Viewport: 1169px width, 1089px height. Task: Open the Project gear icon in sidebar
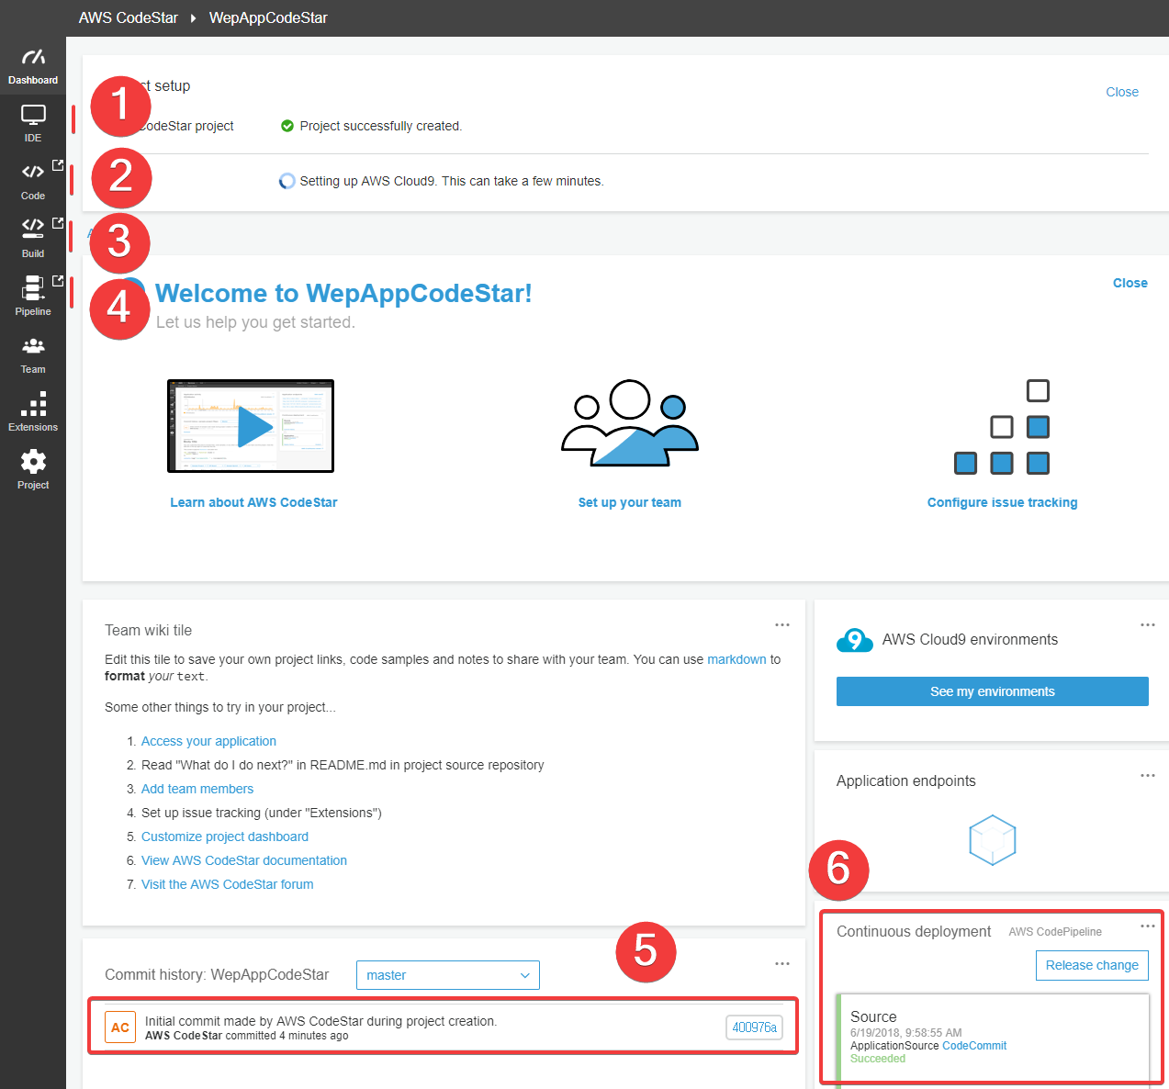tap(33, 461)
